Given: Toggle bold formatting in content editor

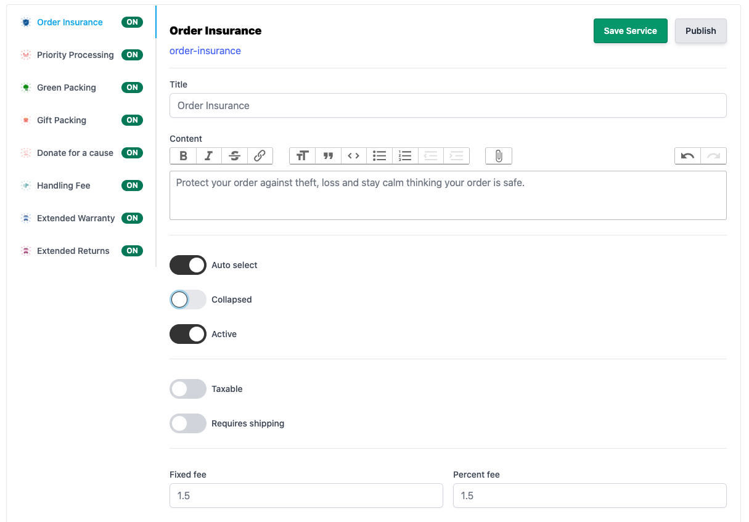Looking at the screenshot, I should pos(183,156).
